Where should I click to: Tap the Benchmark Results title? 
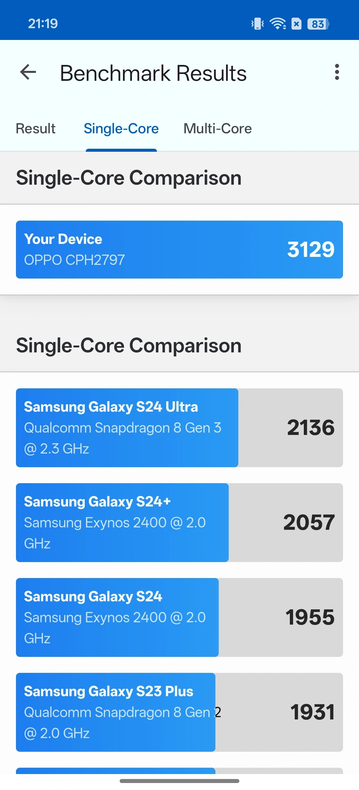[153, 73]
